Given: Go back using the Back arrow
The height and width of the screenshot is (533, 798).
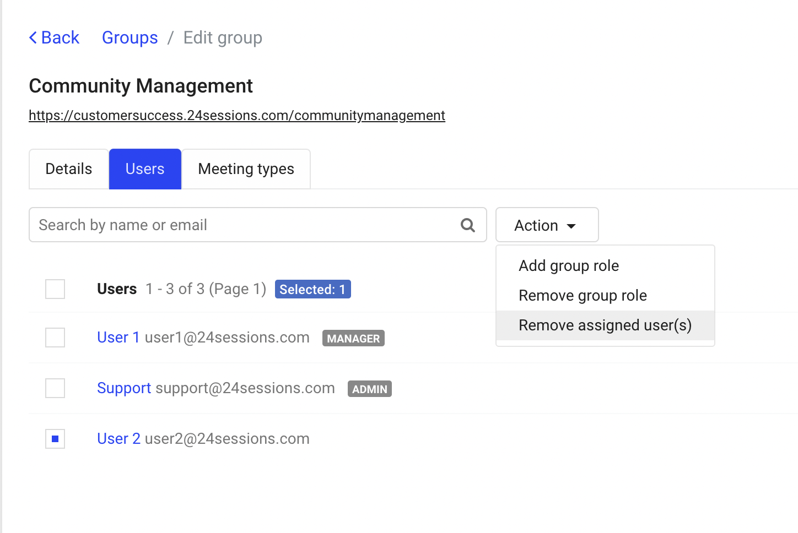Looking at the screenshot, I should click(x=54, y=37).
